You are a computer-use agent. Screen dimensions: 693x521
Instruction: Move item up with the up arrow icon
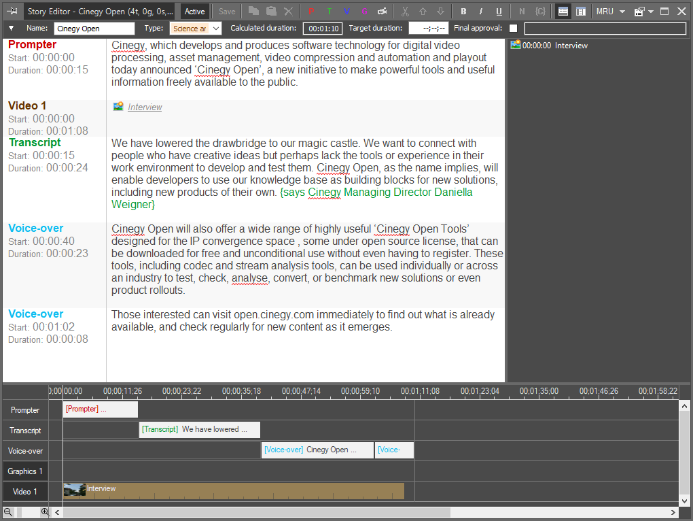click(x=423, y=12)
